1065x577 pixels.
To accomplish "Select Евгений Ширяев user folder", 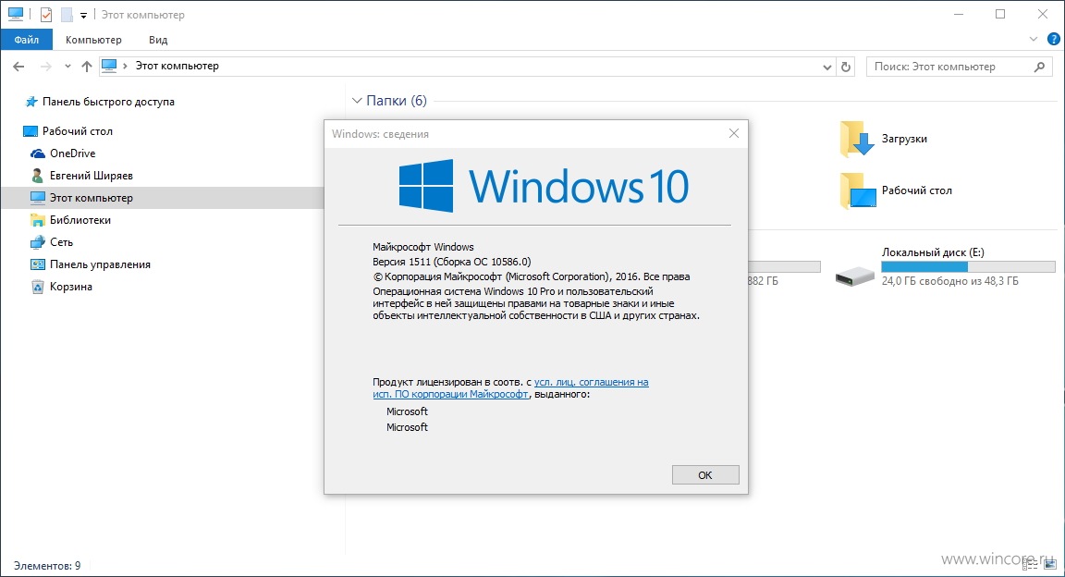I will [x=91, y=176].
